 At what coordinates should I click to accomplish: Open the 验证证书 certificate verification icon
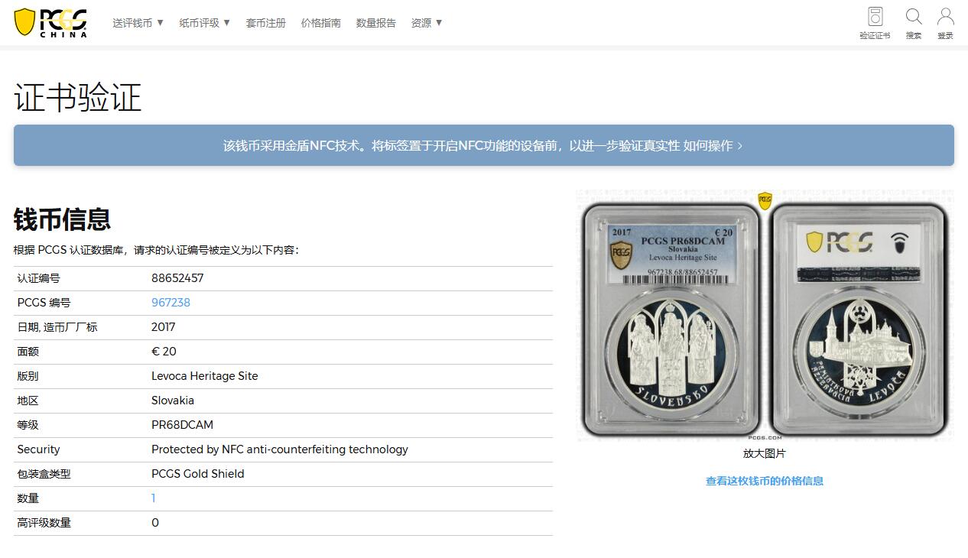pos(875,23)
